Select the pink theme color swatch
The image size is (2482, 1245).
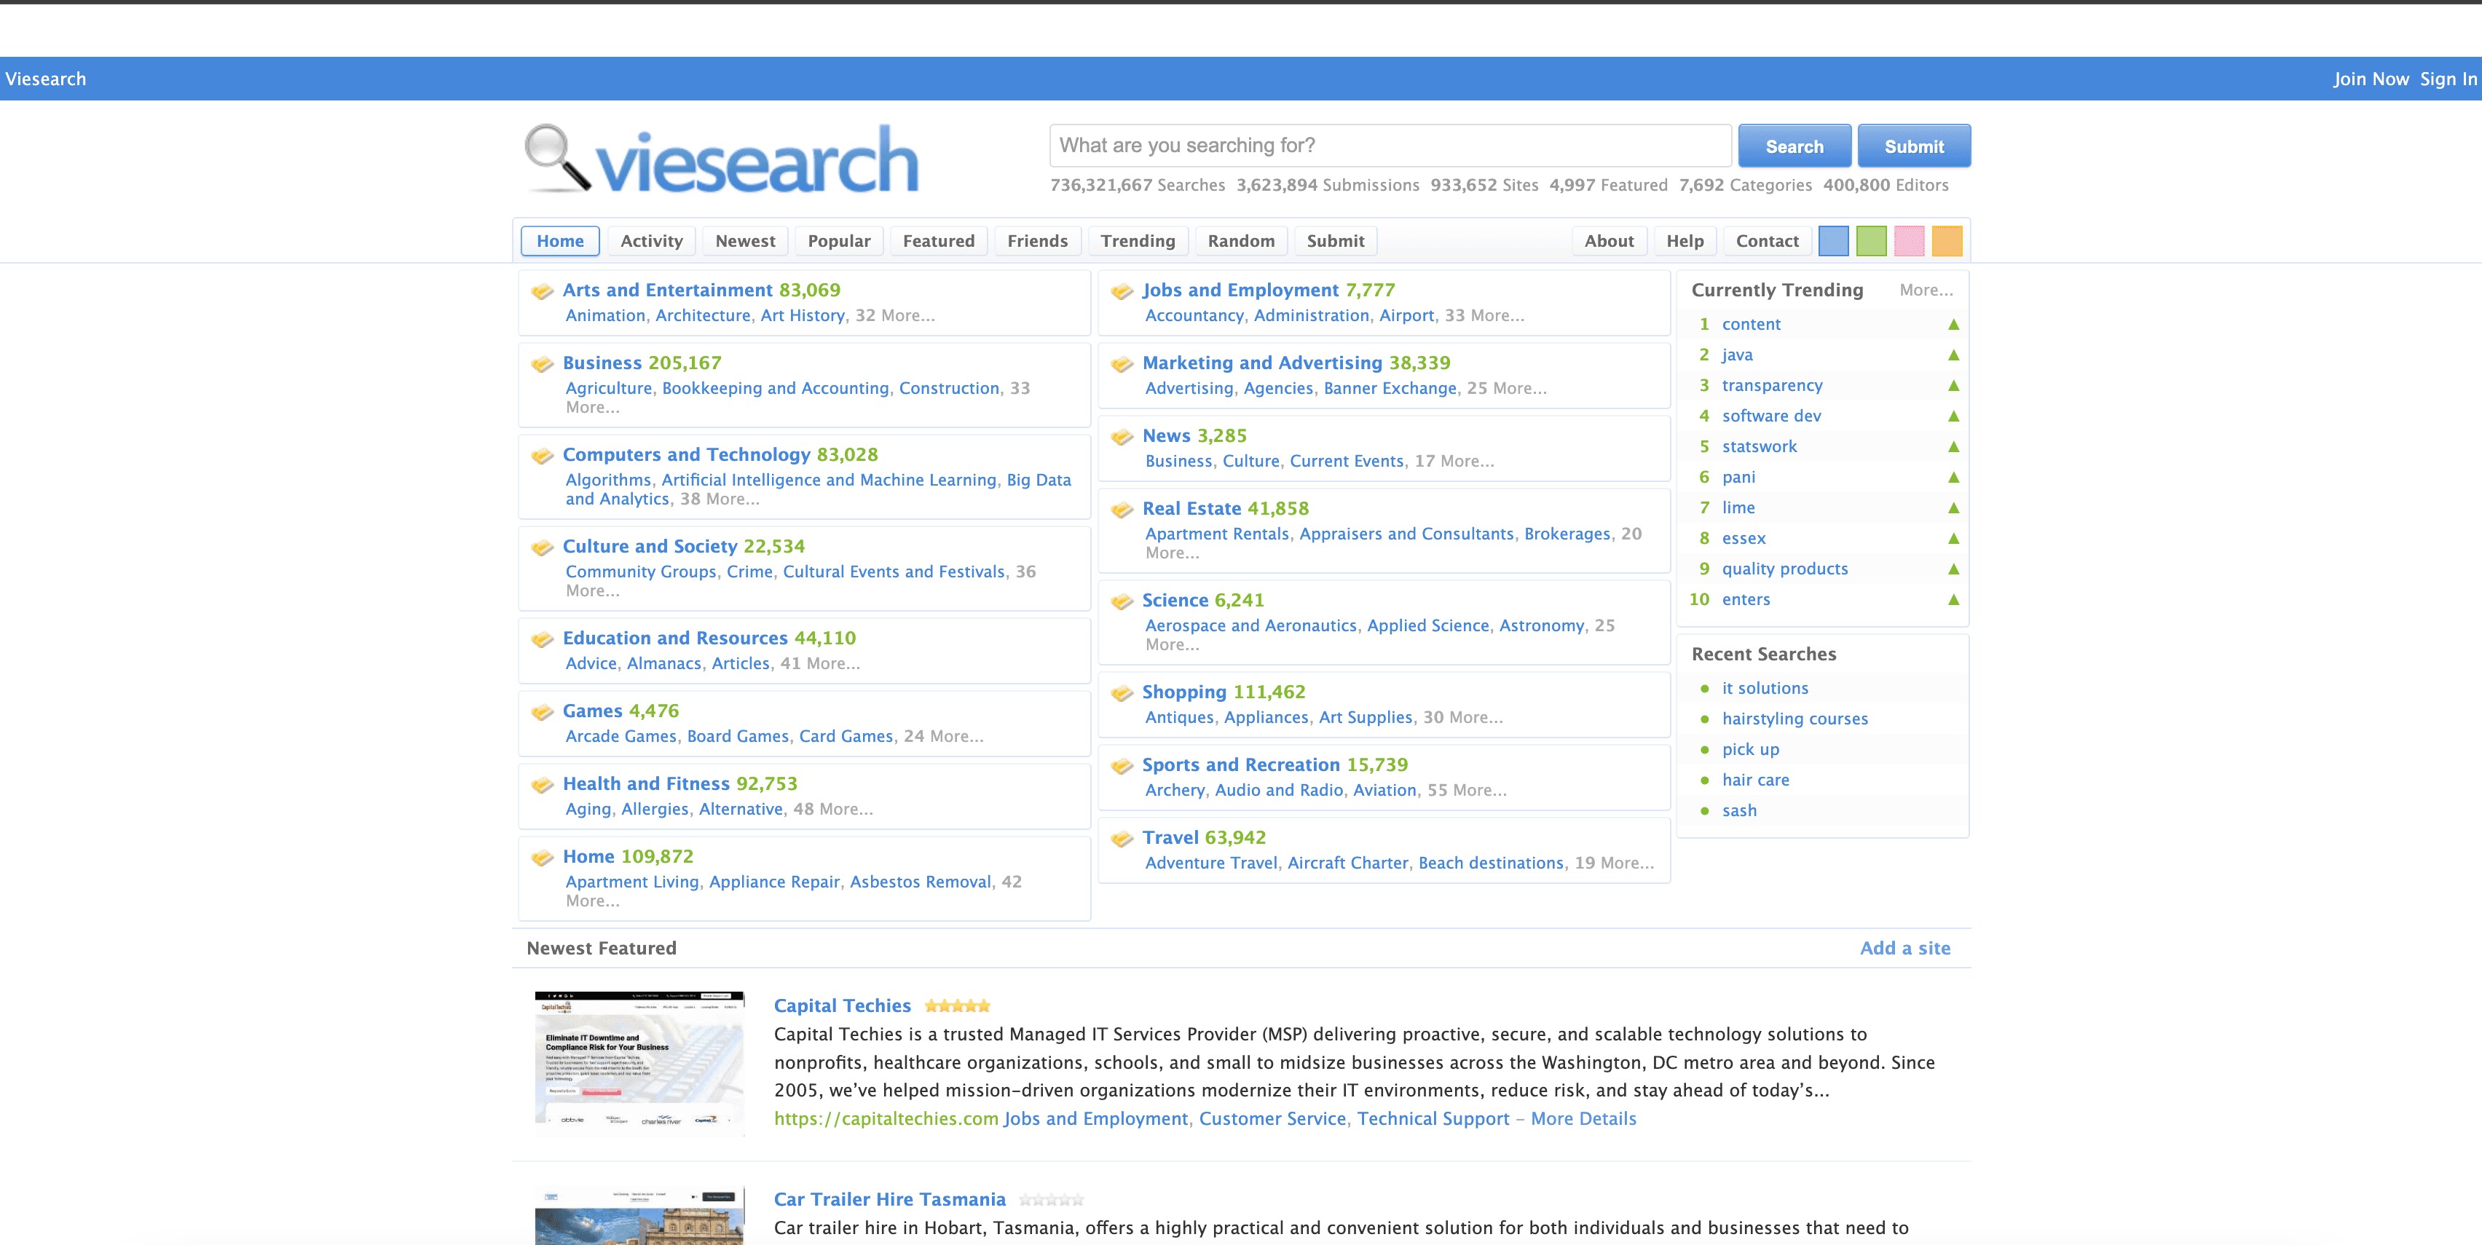tap(1909, 241)
